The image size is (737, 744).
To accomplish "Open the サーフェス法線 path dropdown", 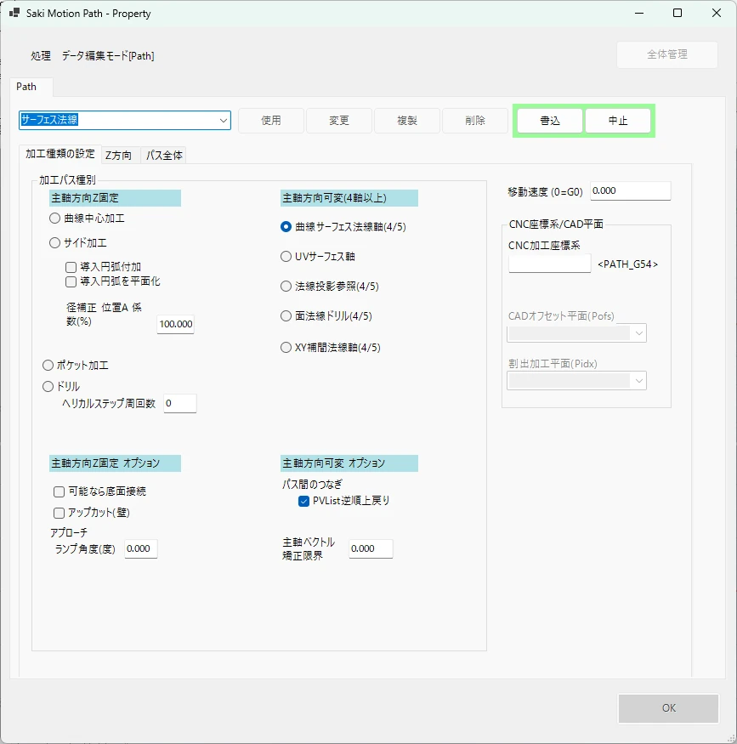I will click(224, 121).
